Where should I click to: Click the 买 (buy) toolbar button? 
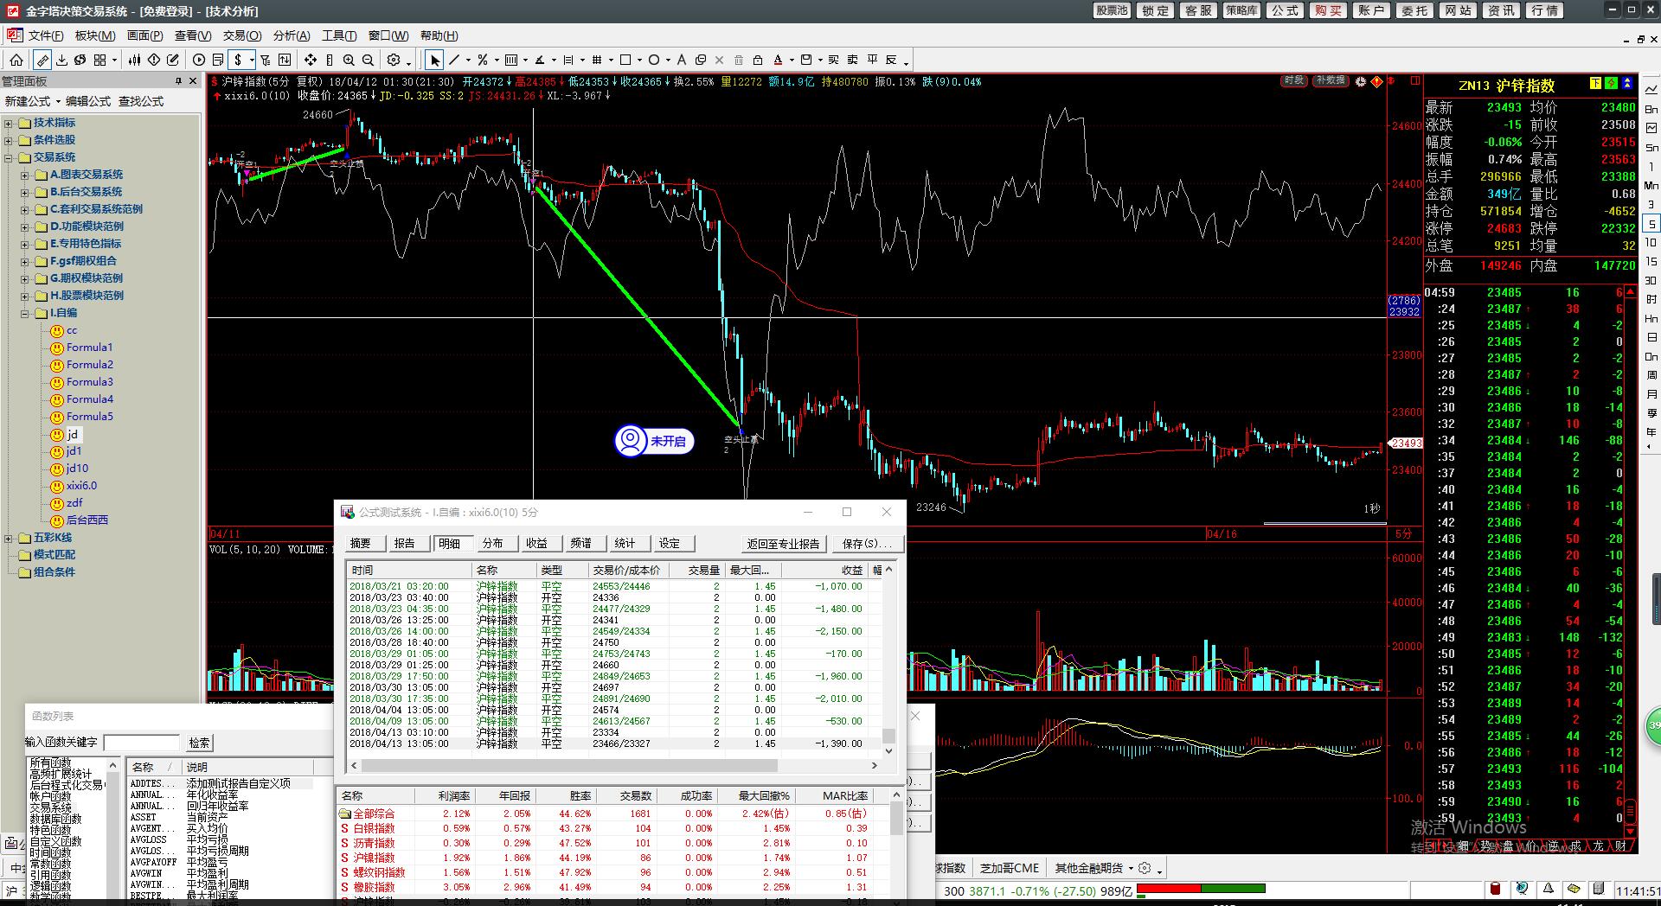click(x=833, y=60)
